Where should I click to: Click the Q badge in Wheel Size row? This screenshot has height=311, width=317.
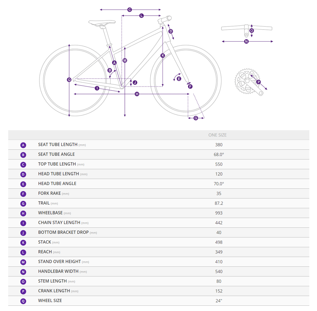click(23, 301)
